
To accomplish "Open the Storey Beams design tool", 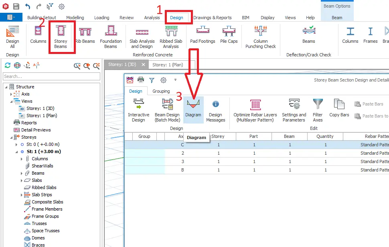I will tap(61, 37).
